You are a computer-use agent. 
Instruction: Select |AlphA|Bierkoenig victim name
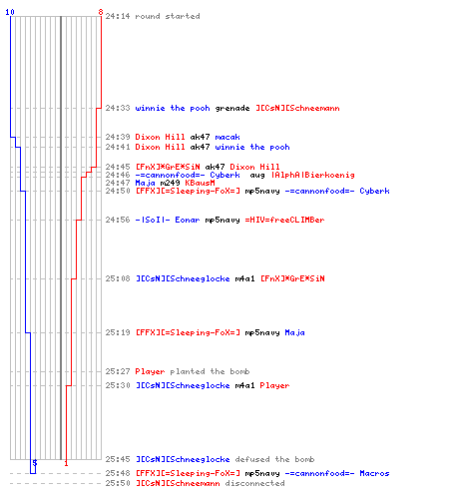click(x=313, y=175)
